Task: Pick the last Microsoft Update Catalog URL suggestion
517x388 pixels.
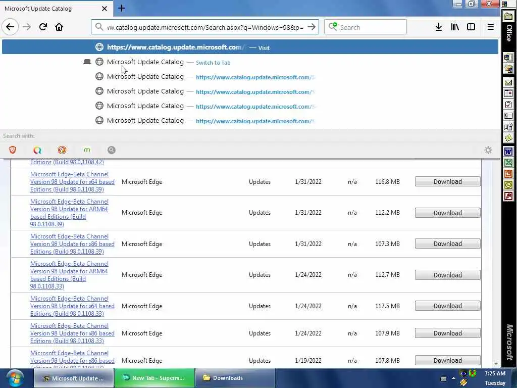Action: click(x=250, y=121)
